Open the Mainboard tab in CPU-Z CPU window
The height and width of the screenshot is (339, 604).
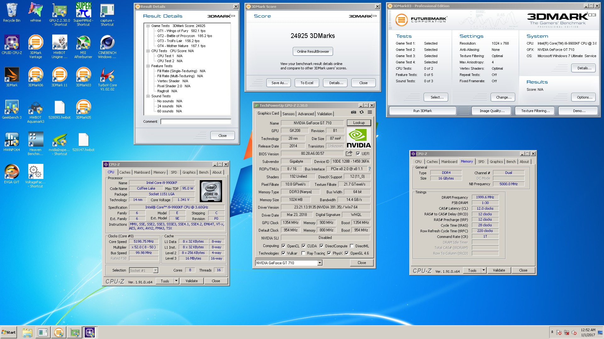[x=142, y=172]
